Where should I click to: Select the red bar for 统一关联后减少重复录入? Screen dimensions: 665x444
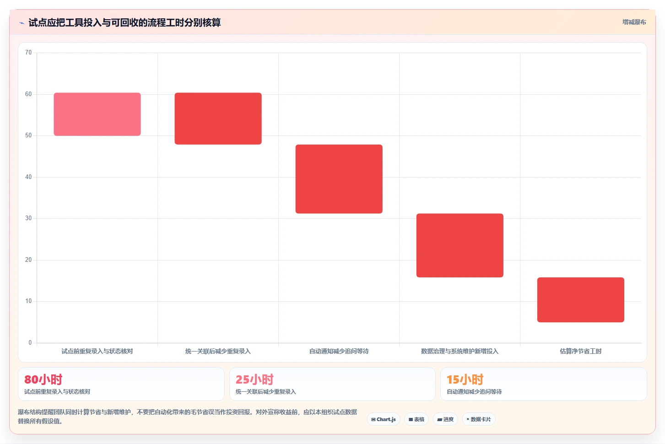(218, 119)
